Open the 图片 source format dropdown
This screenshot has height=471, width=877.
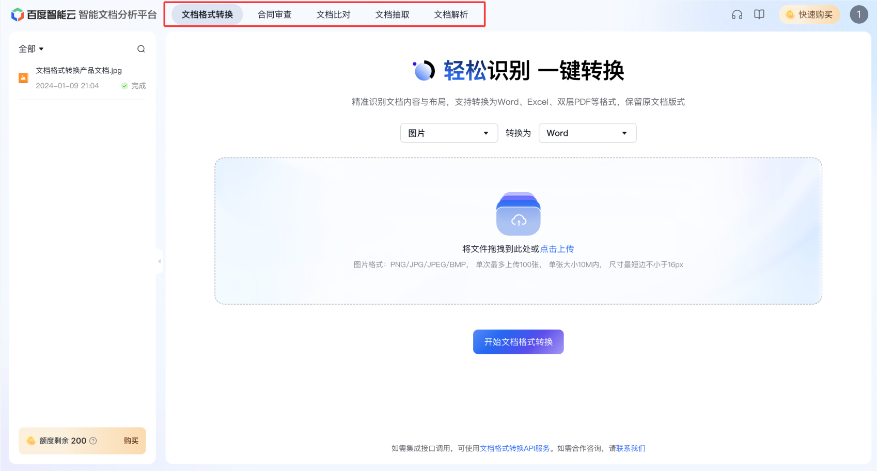click(449, 133)
